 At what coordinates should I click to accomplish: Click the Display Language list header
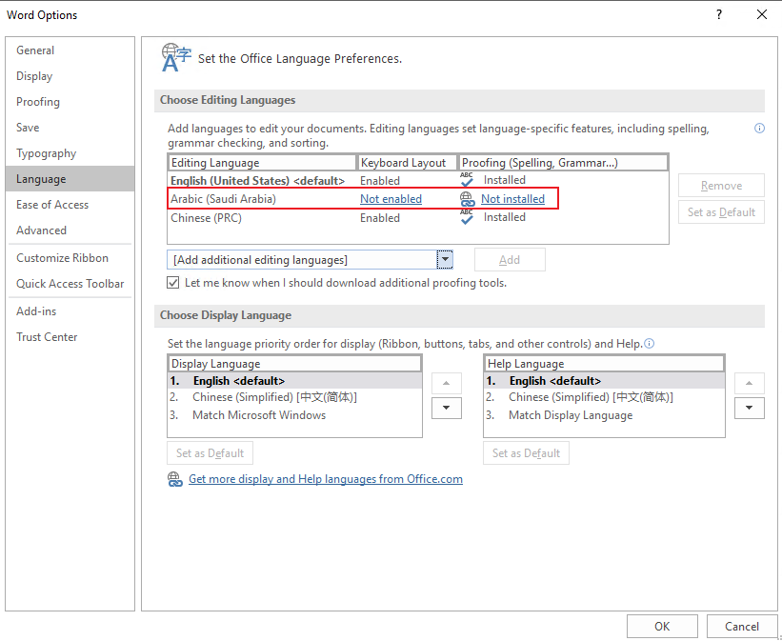pos(294,364)
